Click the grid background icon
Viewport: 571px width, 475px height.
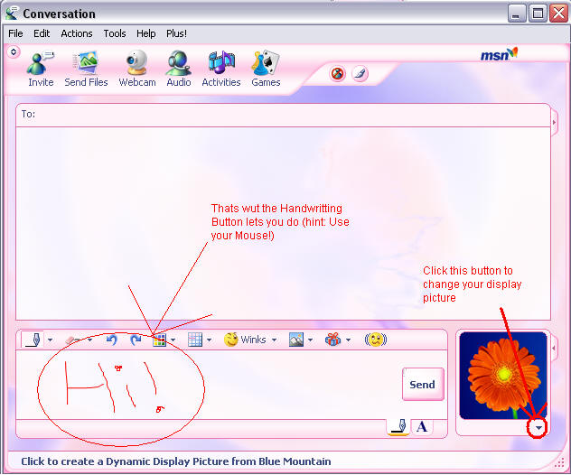195,340
